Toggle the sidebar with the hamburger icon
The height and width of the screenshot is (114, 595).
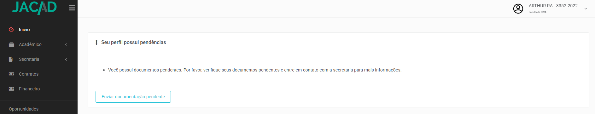(72, 8)
